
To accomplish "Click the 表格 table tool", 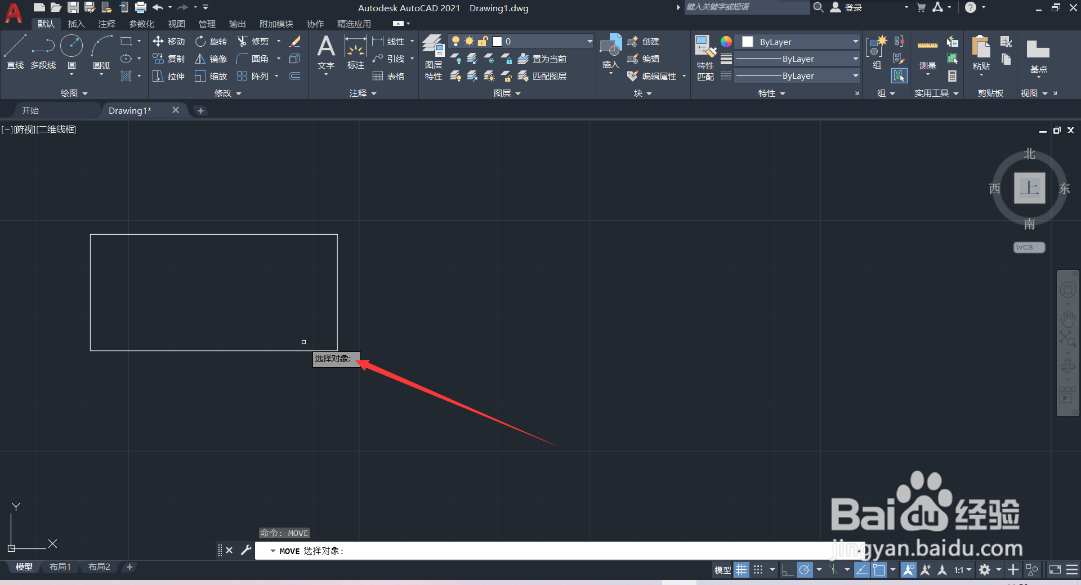I will (388, 76).
